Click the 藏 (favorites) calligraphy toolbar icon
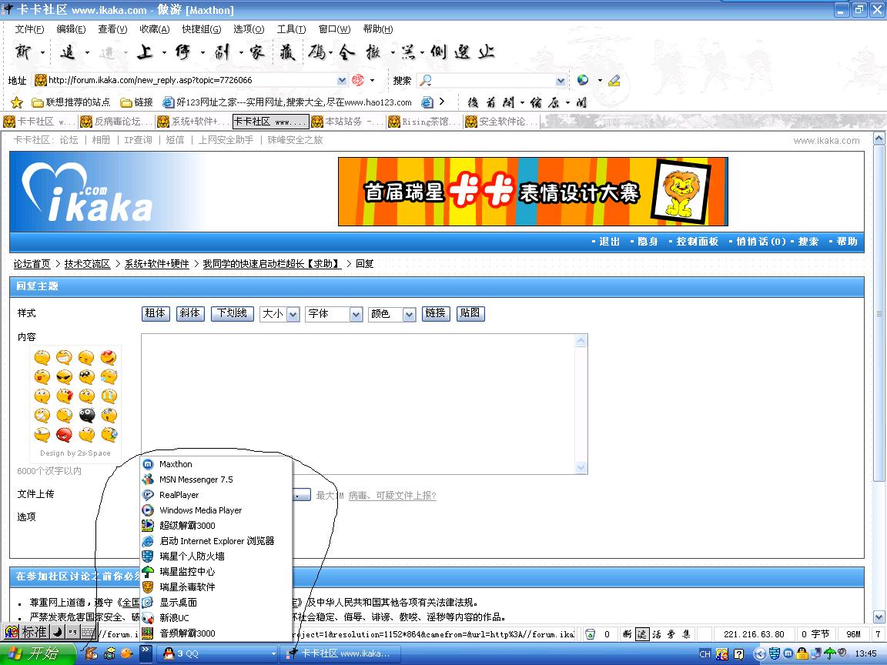The height and width of the screenshot is (665, 887). (287, 52)
